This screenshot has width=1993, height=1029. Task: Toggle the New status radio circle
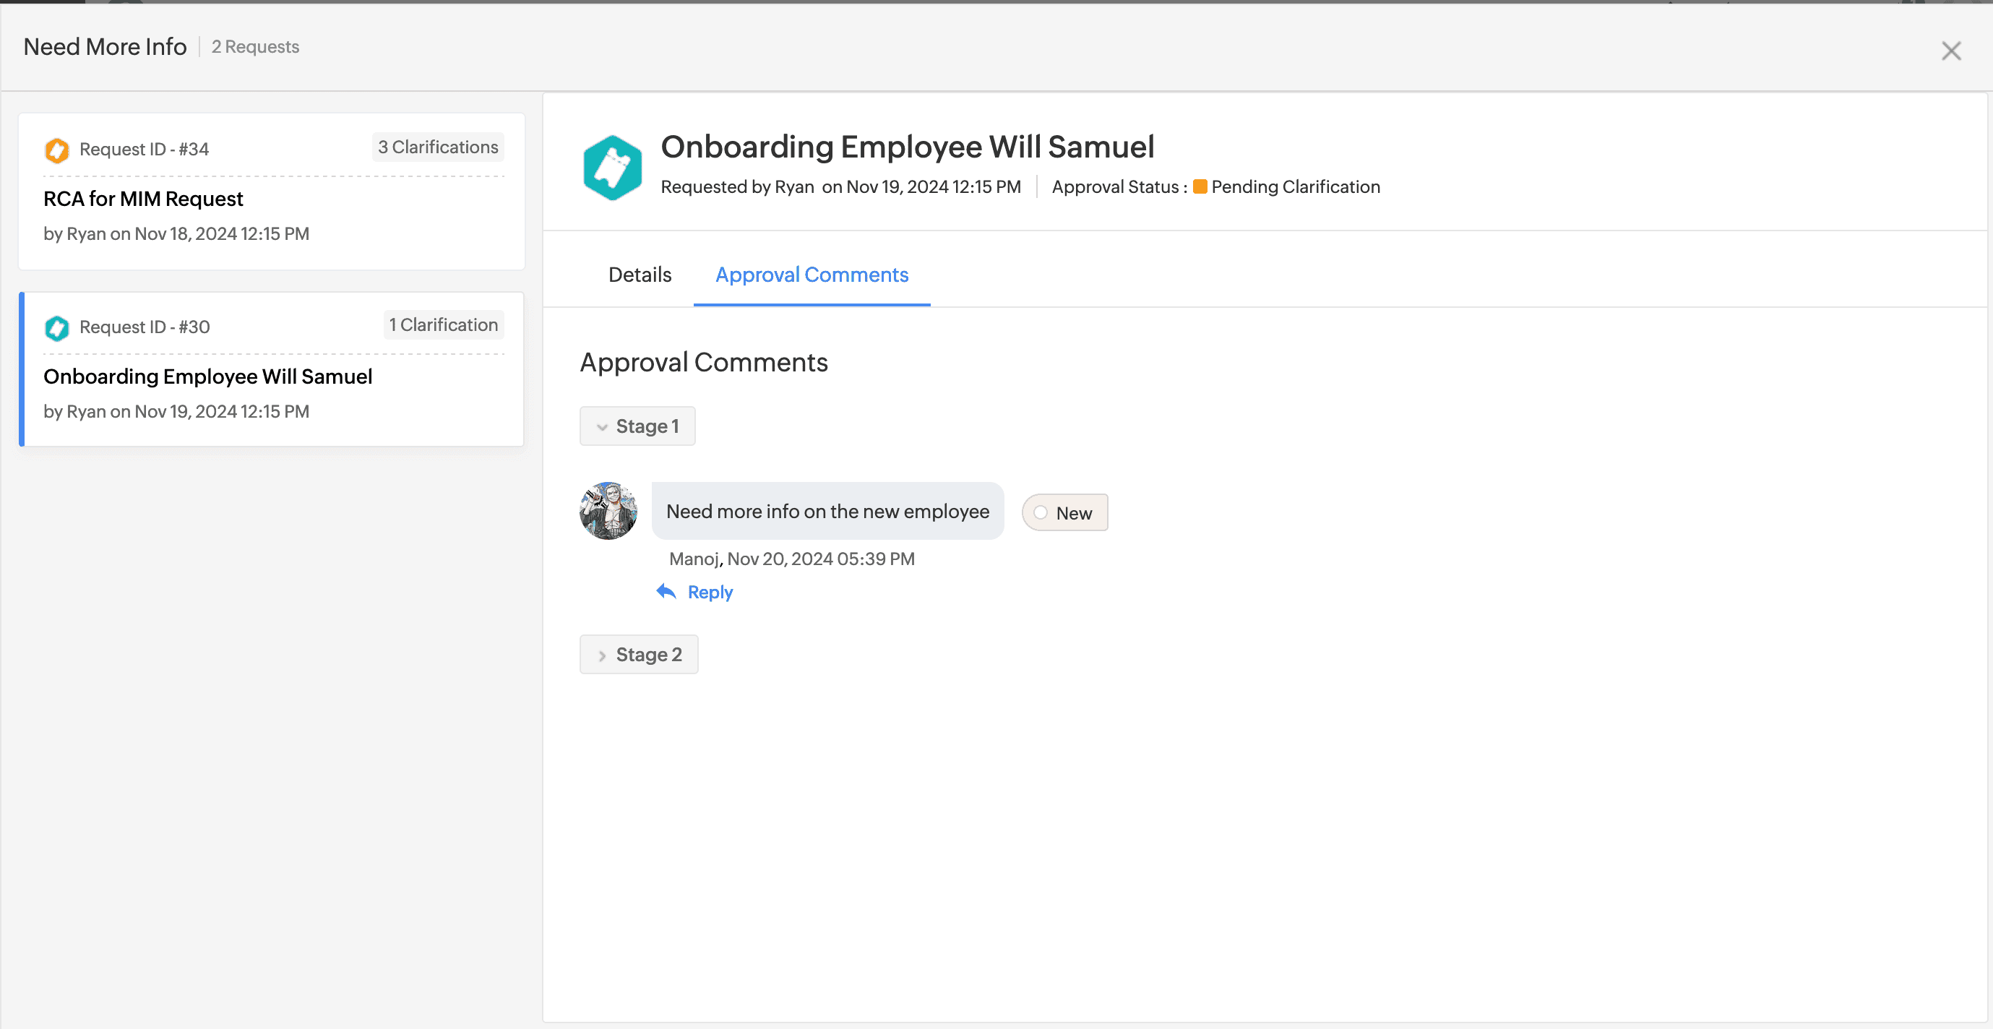[1041, 513]
